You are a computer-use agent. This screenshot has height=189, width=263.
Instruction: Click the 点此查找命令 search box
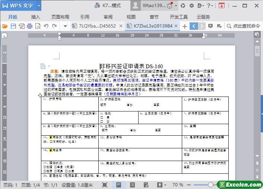coord(244,26)
